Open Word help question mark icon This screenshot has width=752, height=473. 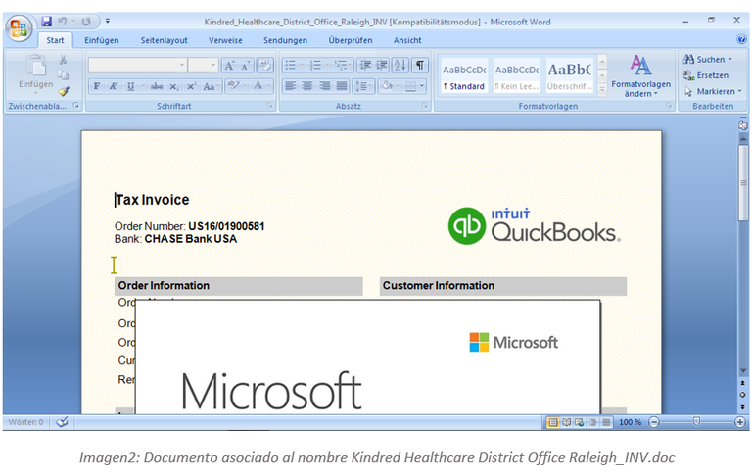[x=741, y=39]
